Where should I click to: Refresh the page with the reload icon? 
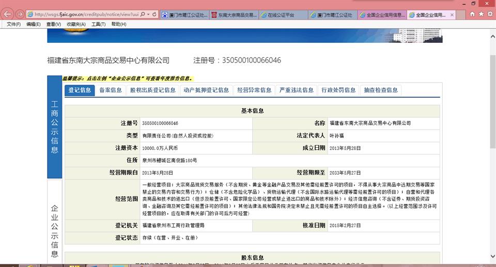154,14
